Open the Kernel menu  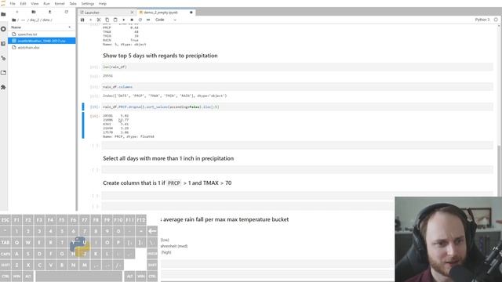click(x=60, y=3)
